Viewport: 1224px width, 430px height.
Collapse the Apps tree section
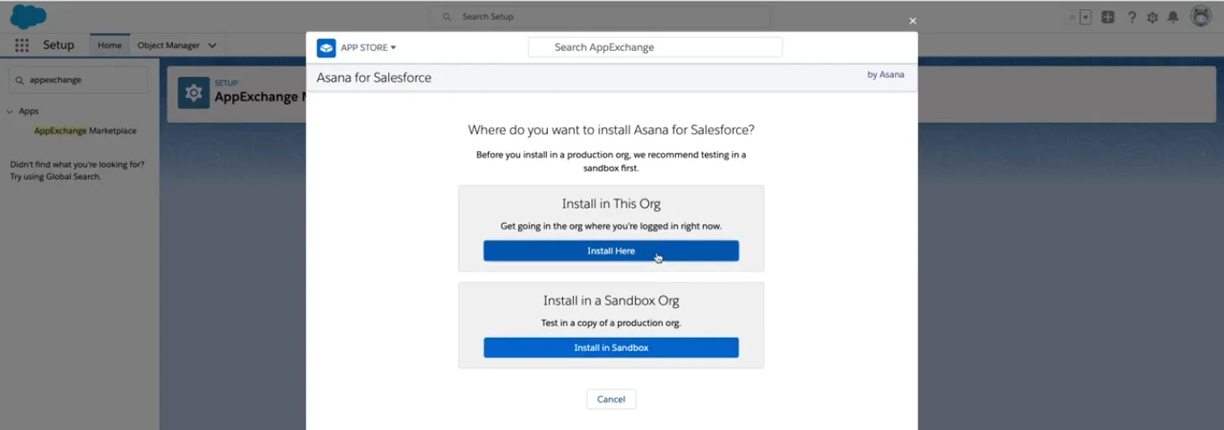(9, 111)
